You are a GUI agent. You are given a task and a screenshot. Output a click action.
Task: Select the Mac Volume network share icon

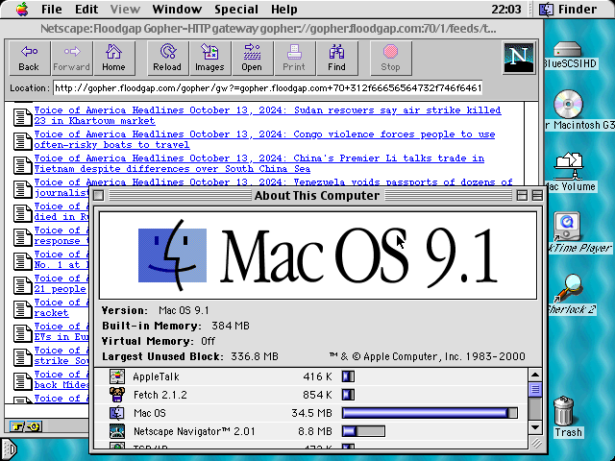570,165
